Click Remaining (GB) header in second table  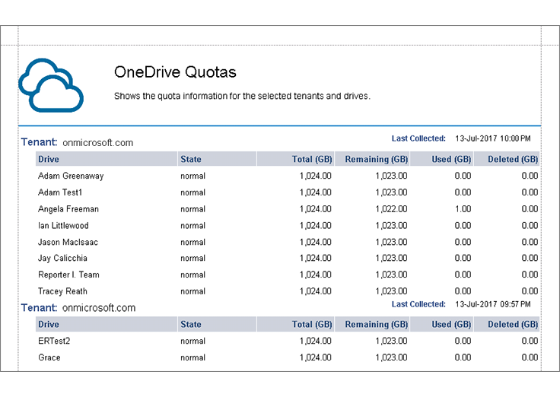coord(372,324)
